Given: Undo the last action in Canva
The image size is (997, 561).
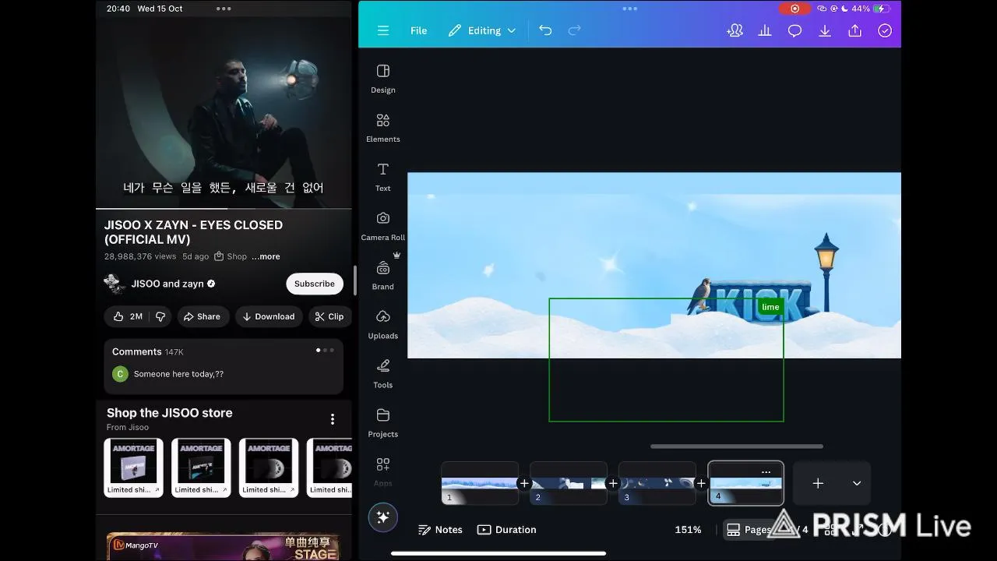Looking at the screenshot, I should (x=545, y=30).
